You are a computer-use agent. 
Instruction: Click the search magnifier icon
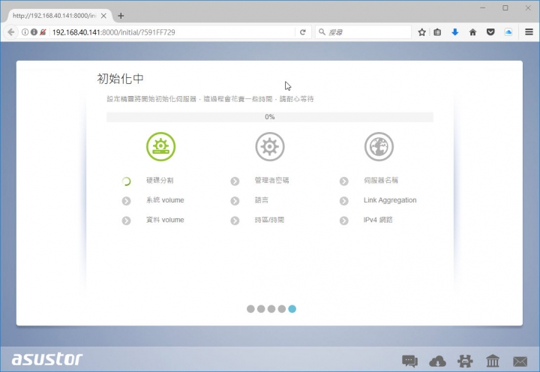pos(322,32)
